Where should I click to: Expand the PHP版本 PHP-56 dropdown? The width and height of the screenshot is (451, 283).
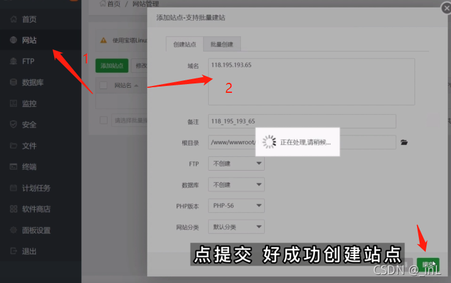coord(237,206)
